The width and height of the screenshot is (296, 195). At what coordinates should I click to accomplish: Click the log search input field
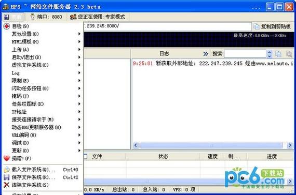(x=245, y=54)
